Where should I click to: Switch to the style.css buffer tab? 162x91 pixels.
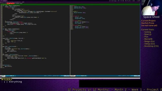[18, 3]
